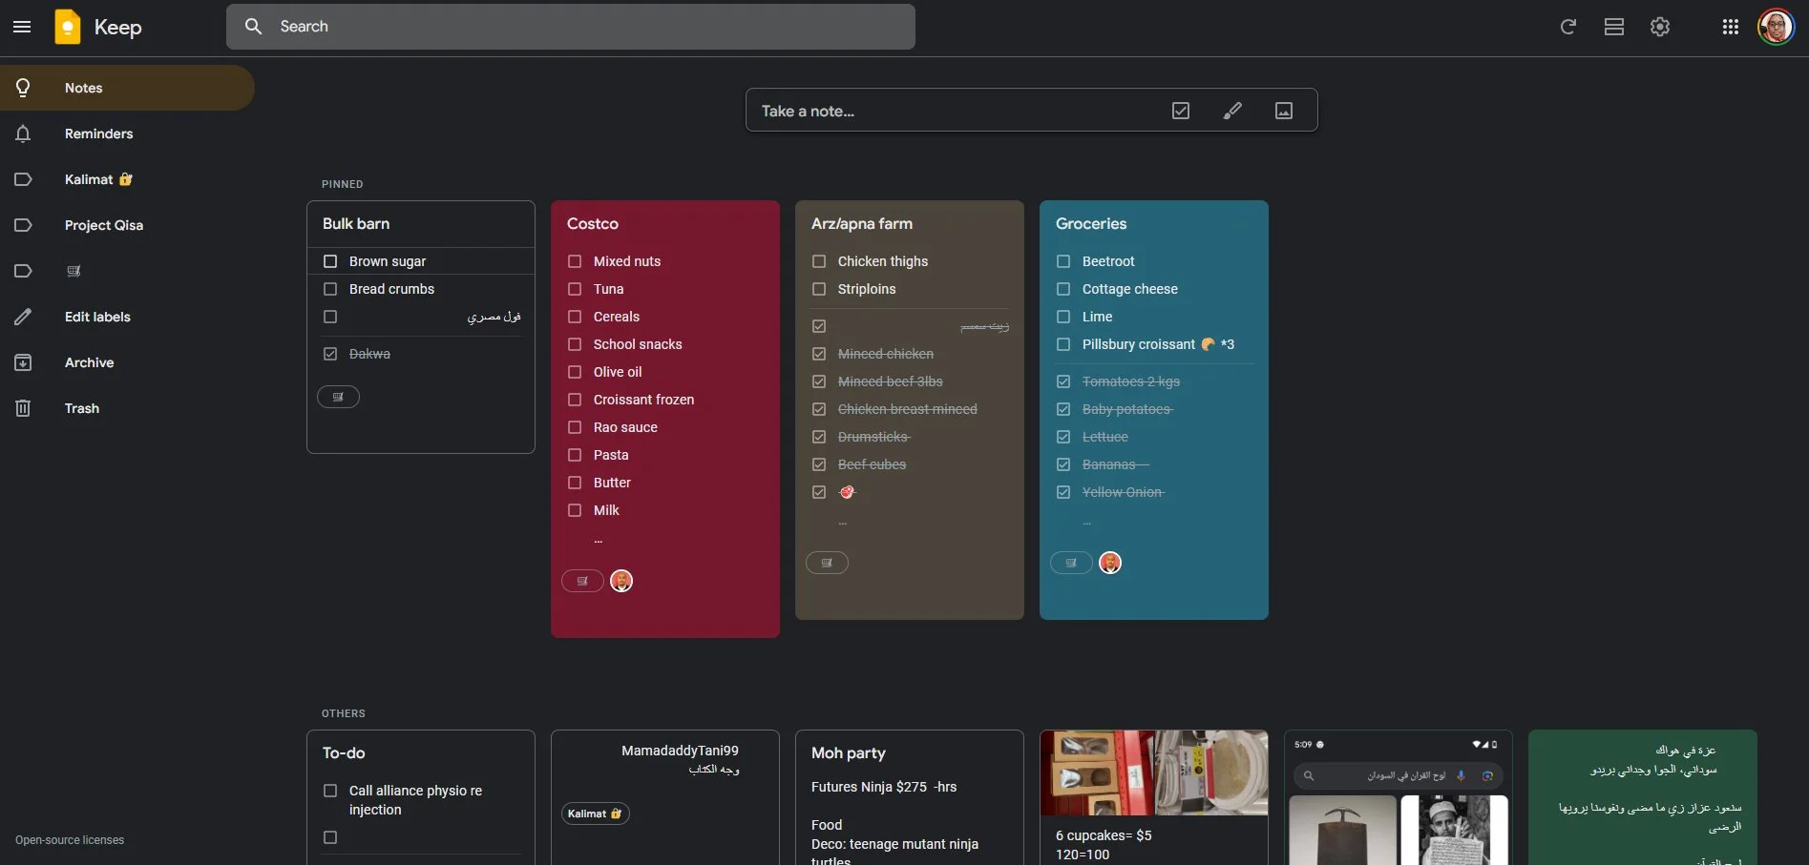Open Trash in the sidebar
This screenshot has height=865, width=1809.
[x=127, y=408]
